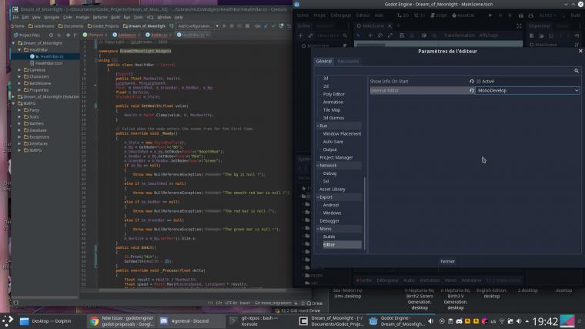Open Project Files view selector in Rider

point(27,35)
